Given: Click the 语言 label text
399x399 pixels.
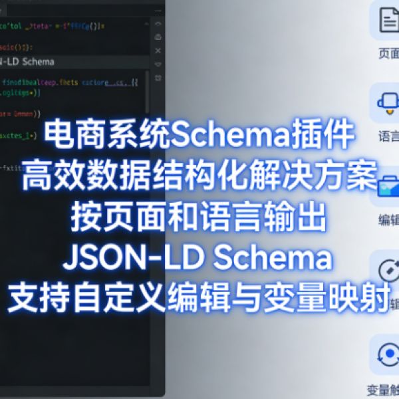Looking at the screenshot, I should (x=389, y=136).
